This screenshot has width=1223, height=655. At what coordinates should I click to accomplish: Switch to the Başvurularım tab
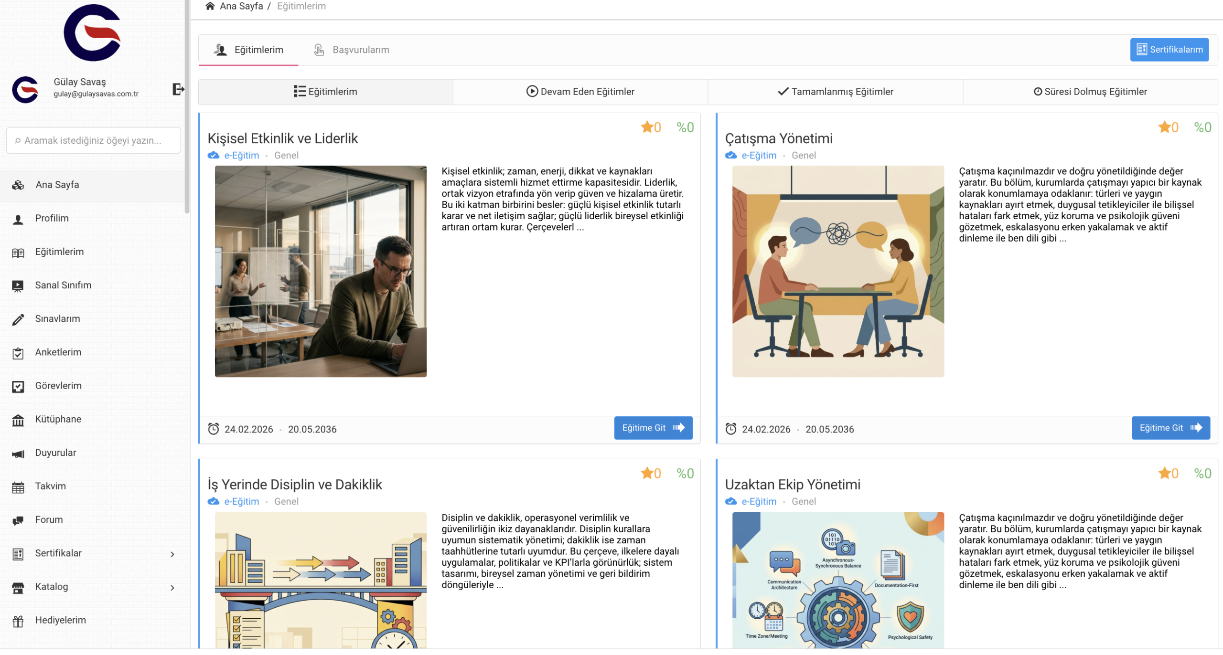tap(351, 50)
